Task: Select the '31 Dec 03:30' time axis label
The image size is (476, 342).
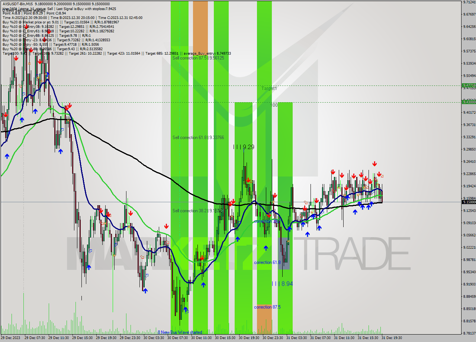Action: coord(296,338)
